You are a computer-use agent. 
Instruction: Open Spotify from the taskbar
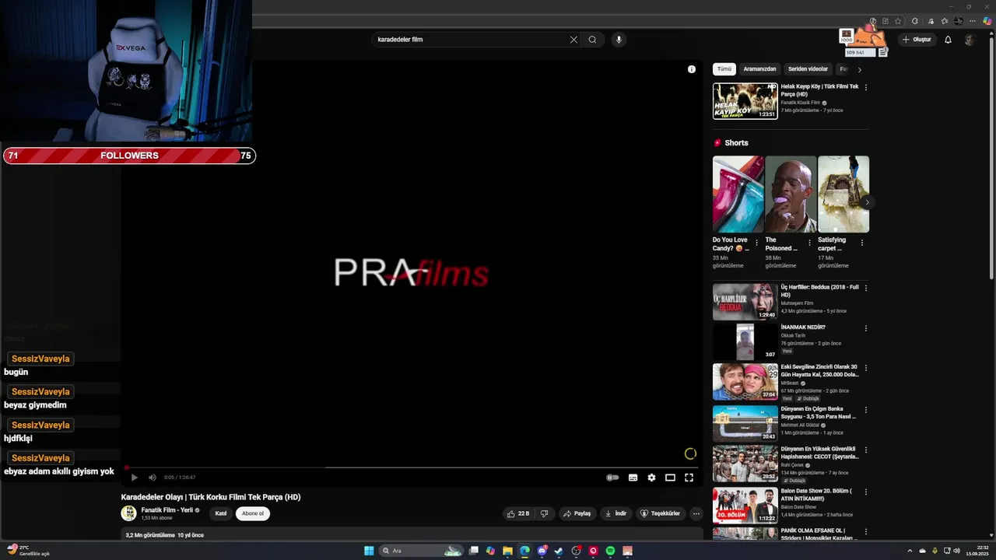[x=610, y=551]
